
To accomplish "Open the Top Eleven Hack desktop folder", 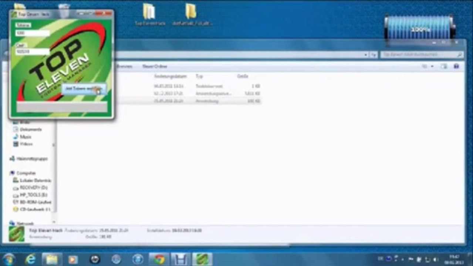I will click(x=150, y=15).
